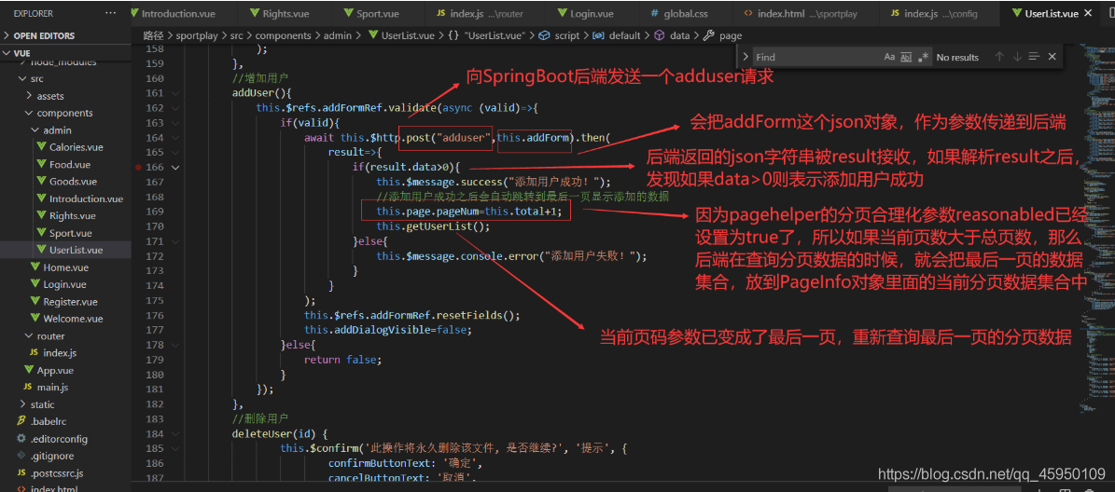
Task: Close the UserList.vue editor tab
Action: point(1087,13)
